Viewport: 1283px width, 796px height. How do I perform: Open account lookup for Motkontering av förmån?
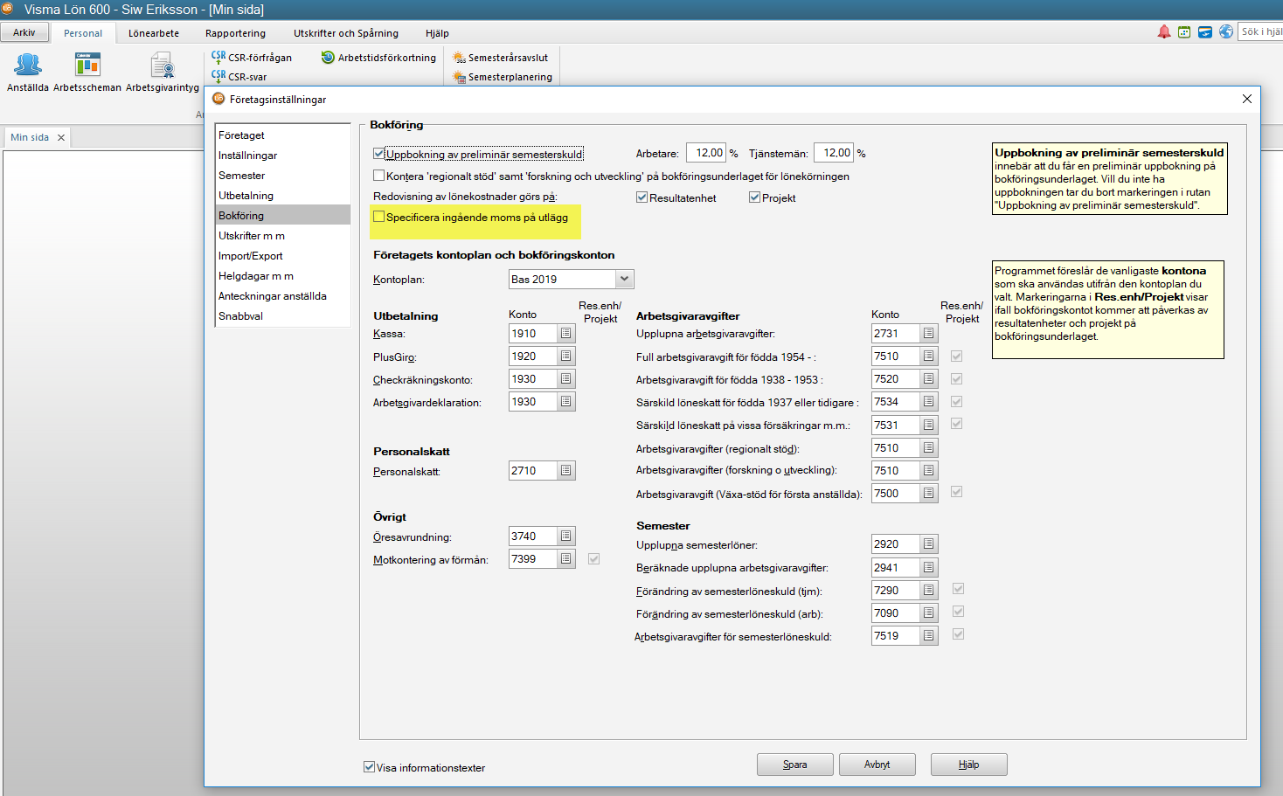[566, 559]
